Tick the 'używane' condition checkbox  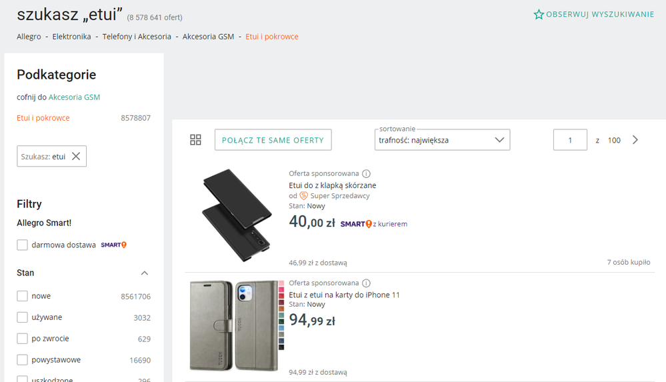click(x=23, y=317)
